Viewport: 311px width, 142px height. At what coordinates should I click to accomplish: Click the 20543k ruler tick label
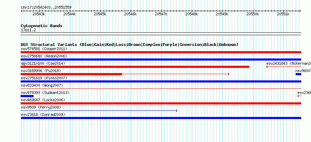(x=39, y=14)
